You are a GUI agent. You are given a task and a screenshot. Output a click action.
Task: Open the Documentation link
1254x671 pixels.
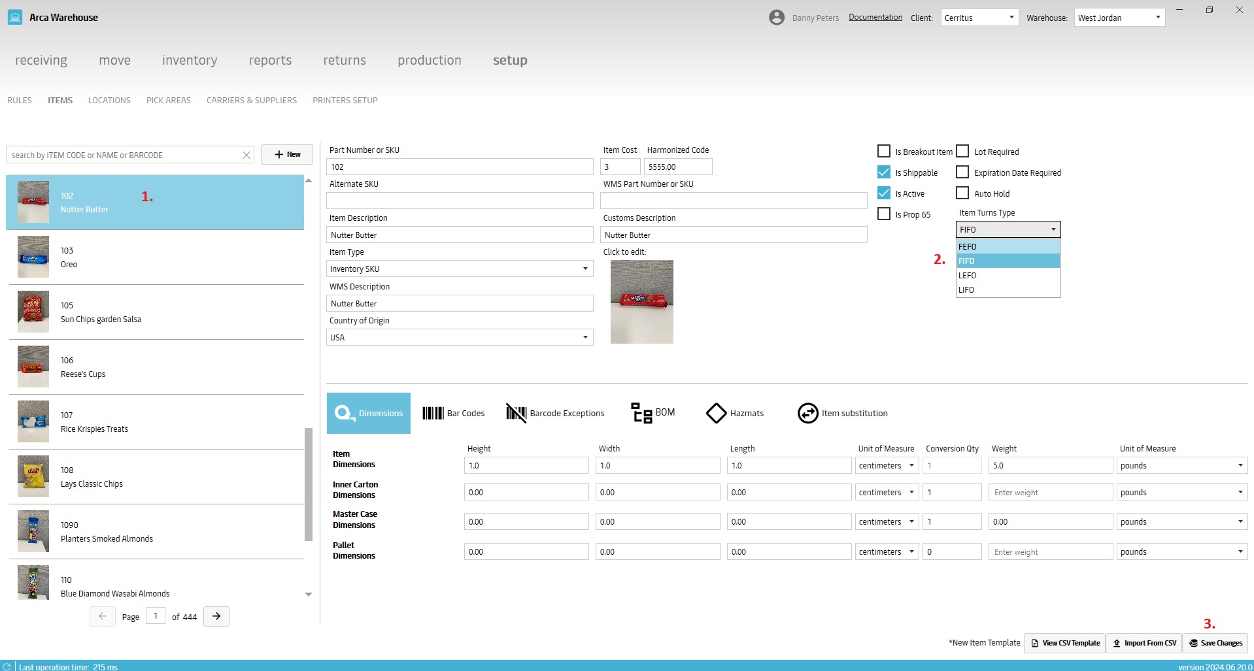875,17
